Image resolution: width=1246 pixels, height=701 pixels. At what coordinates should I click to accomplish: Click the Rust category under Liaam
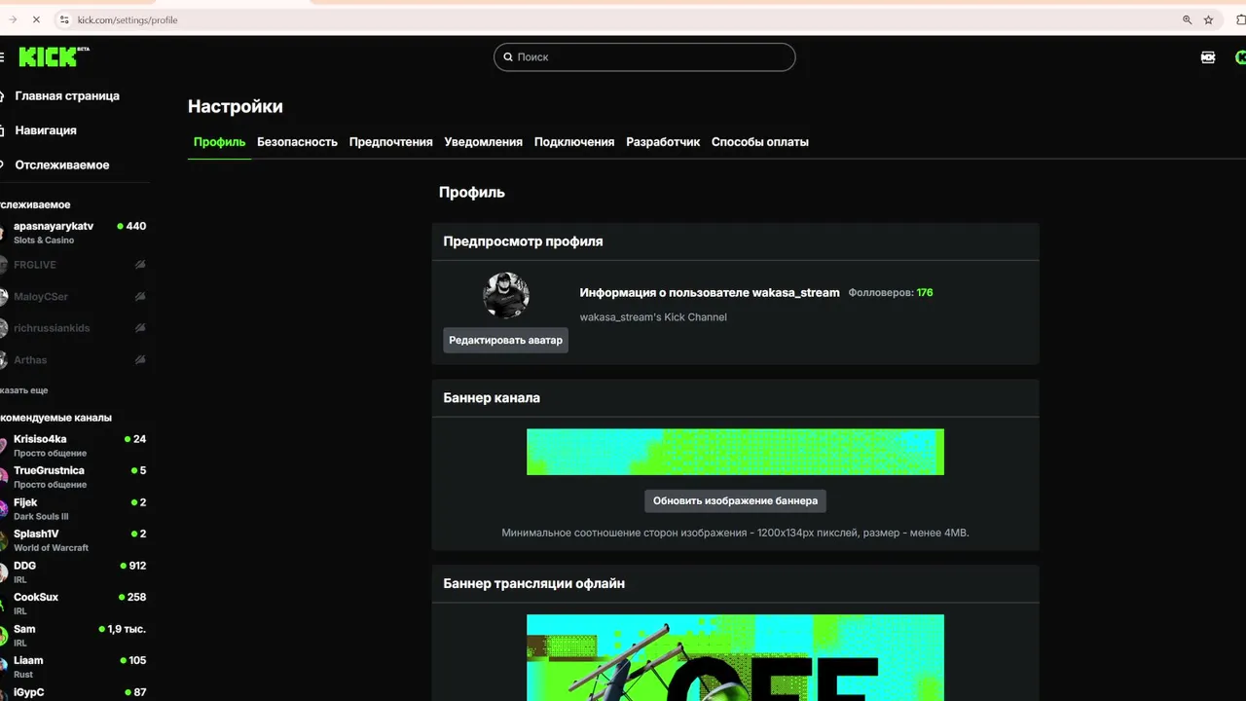23,675
